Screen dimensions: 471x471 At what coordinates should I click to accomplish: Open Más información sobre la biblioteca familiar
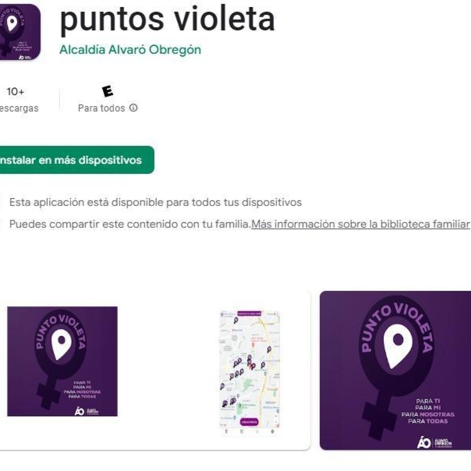click(361, 224)
